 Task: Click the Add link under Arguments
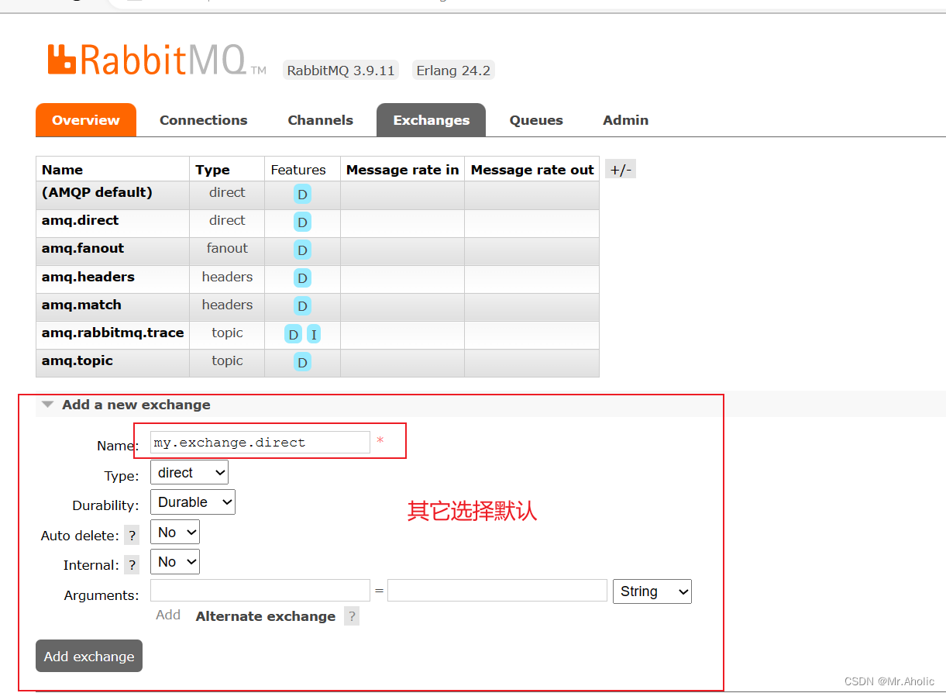(167, 614)
